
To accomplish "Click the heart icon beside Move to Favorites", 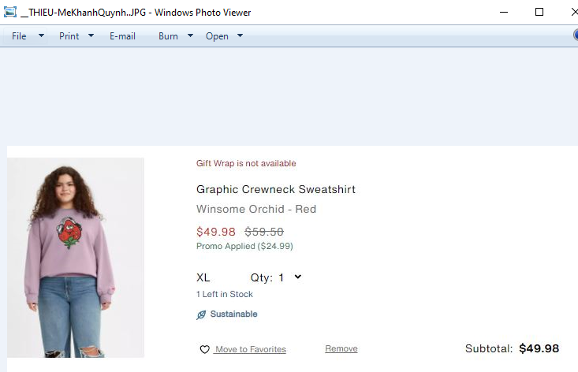I will tap(204, 350).
